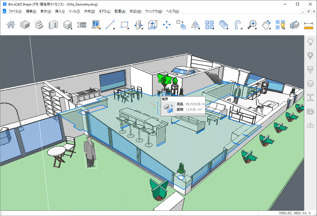Click the Home view icon in toolbar

tap(11, 25)
